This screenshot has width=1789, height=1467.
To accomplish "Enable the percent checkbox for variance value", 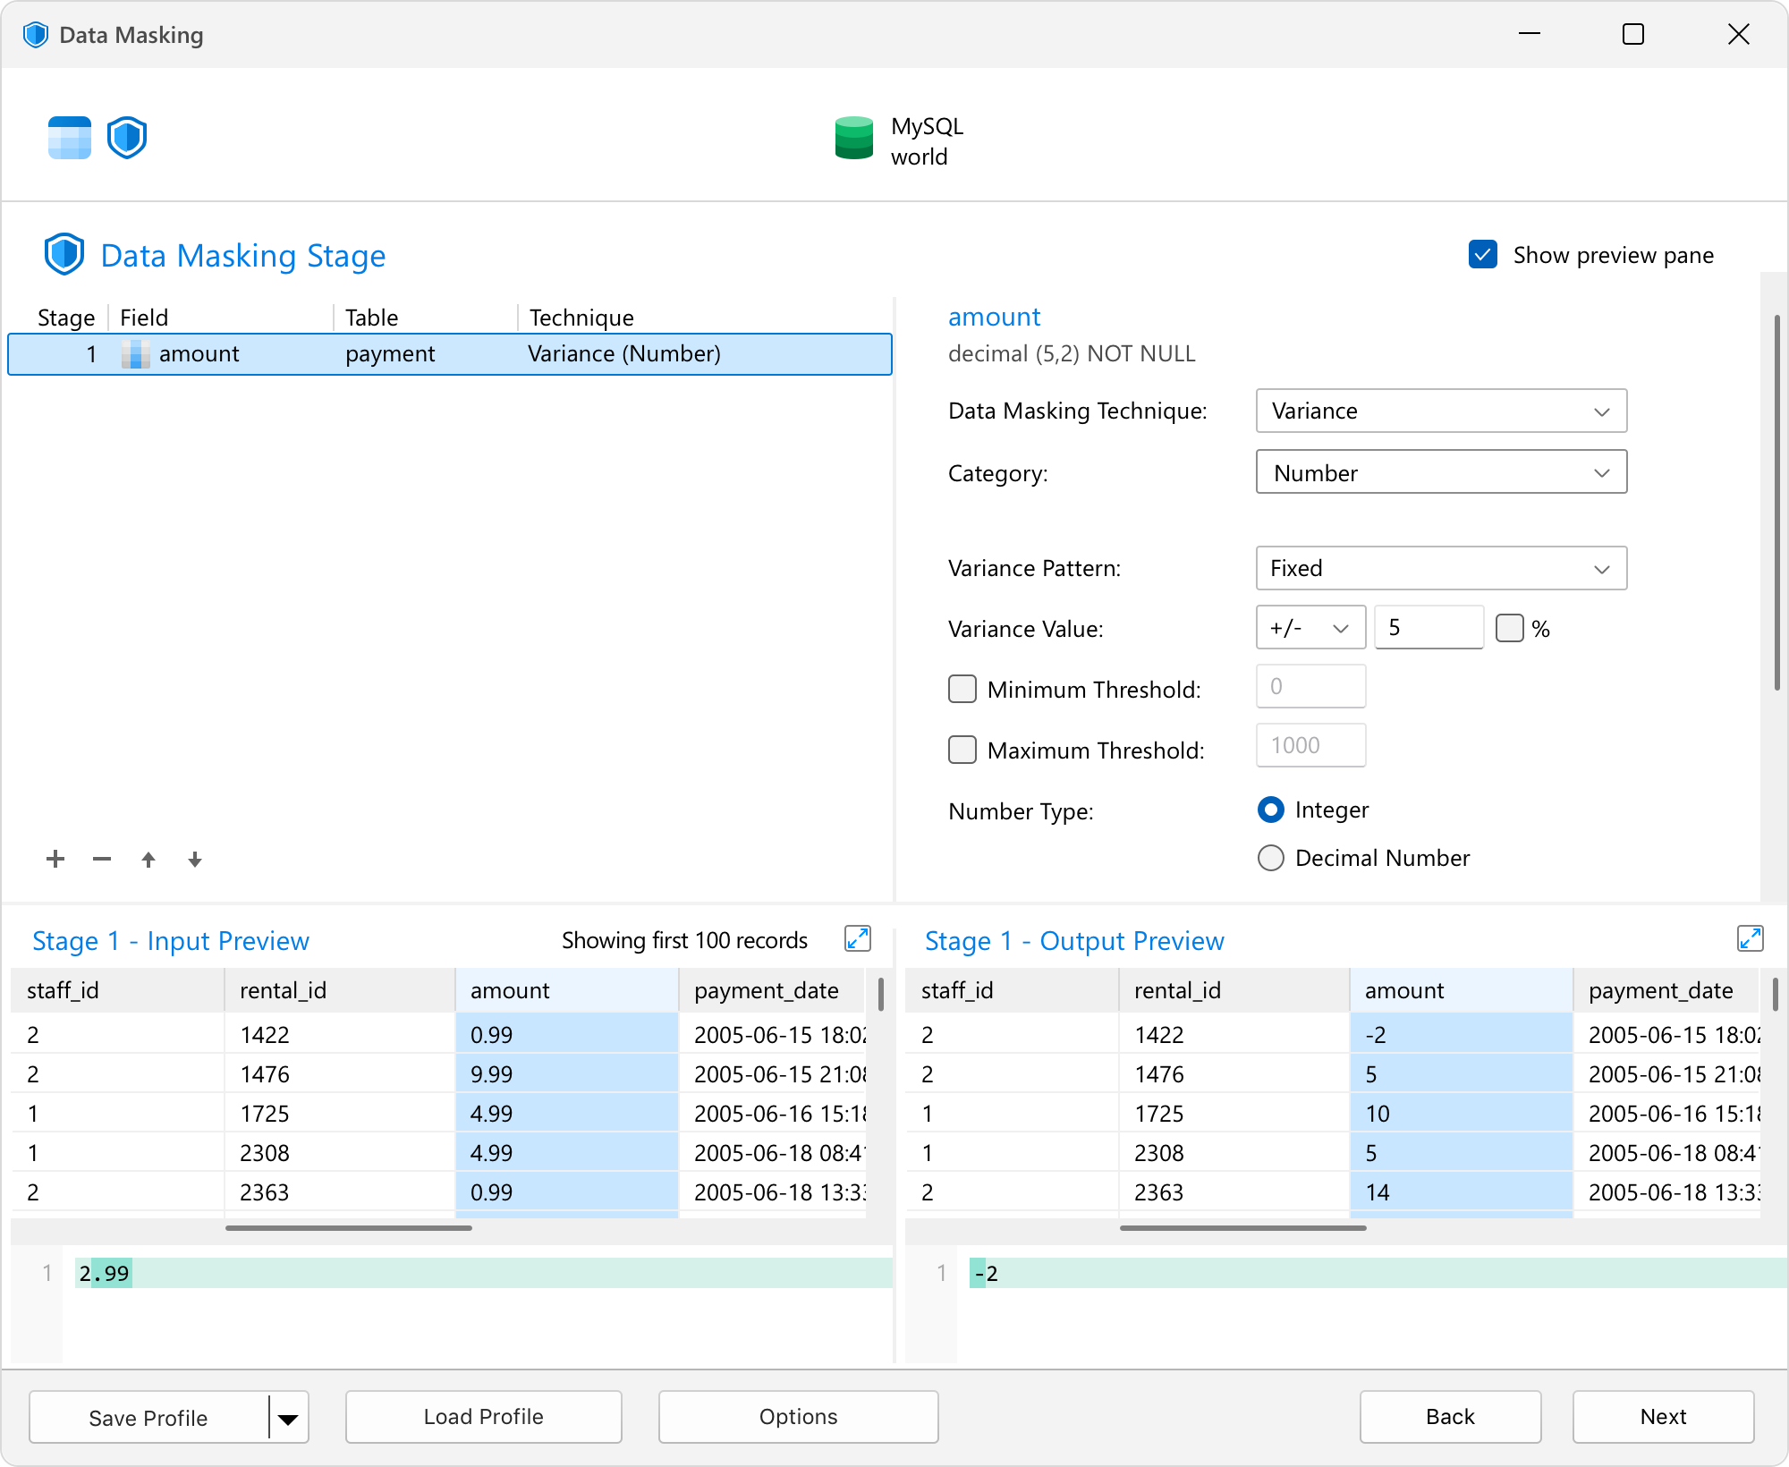I will tap(1510, 628).
